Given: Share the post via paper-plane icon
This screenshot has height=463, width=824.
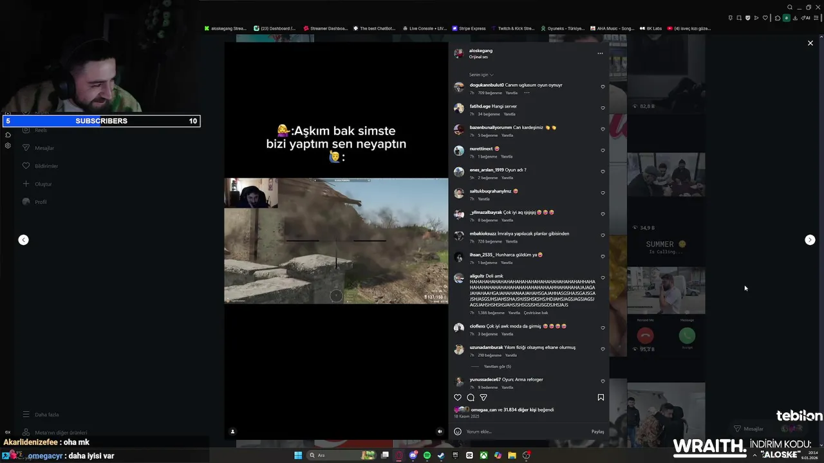Looking at the screenshot, I should tap(483, 397).
